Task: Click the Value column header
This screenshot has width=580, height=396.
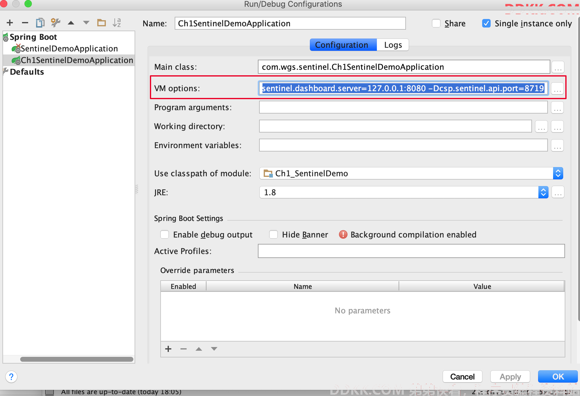Action: [x=482, y=286]
